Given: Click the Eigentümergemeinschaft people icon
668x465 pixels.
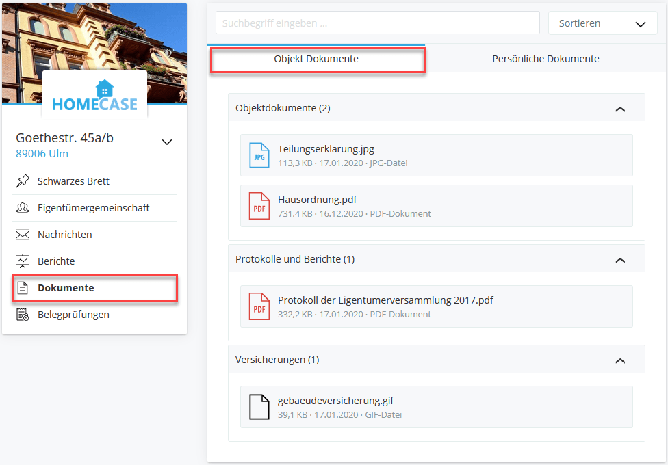Looking at the screenshot, I should (x=23, y=208).
